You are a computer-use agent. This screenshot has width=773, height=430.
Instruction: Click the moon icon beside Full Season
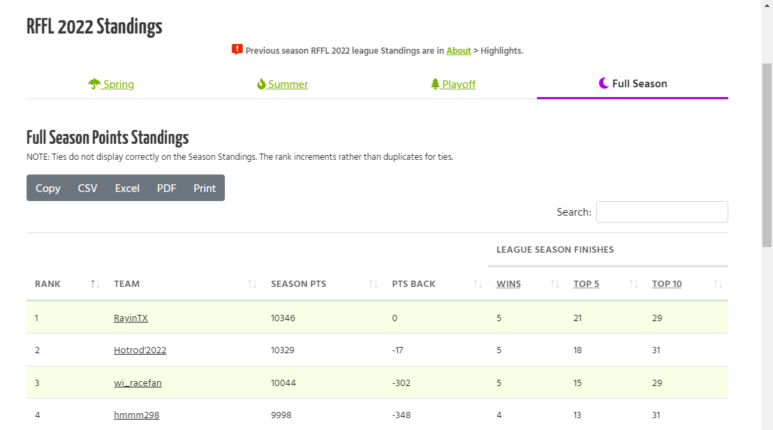point(604,83)
